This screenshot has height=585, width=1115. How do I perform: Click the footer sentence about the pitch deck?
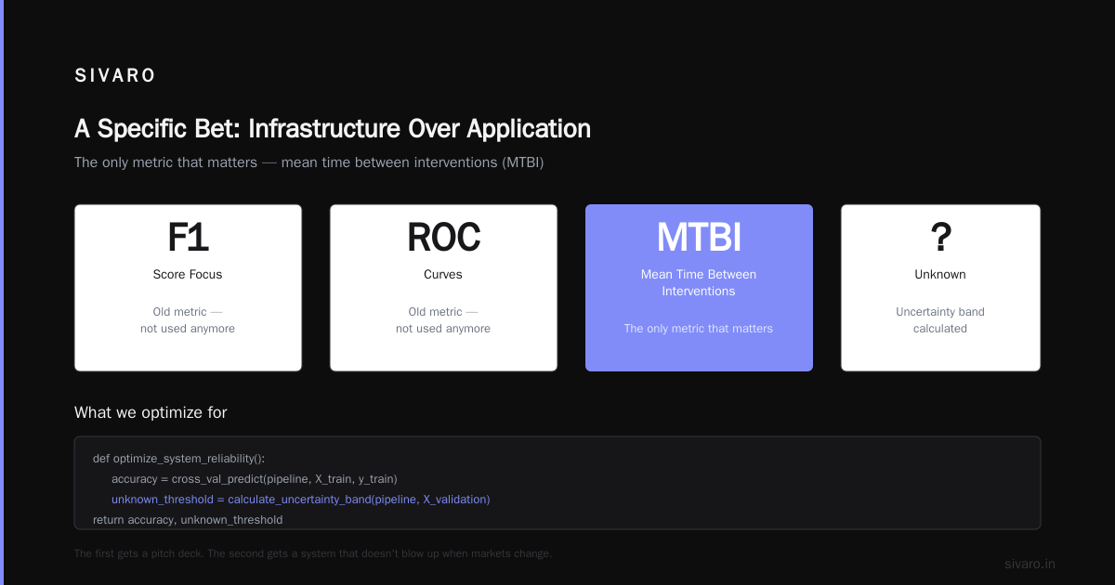click(313, 553)
